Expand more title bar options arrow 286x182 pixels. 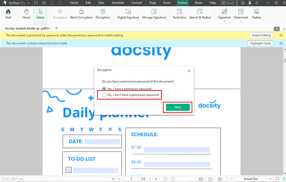(237, 3)
